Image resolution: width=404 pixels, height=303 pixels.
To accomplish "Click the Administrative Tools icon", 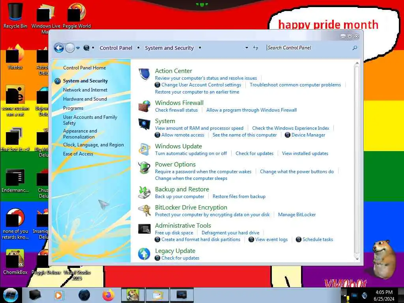I will click(x=144, y=228).
